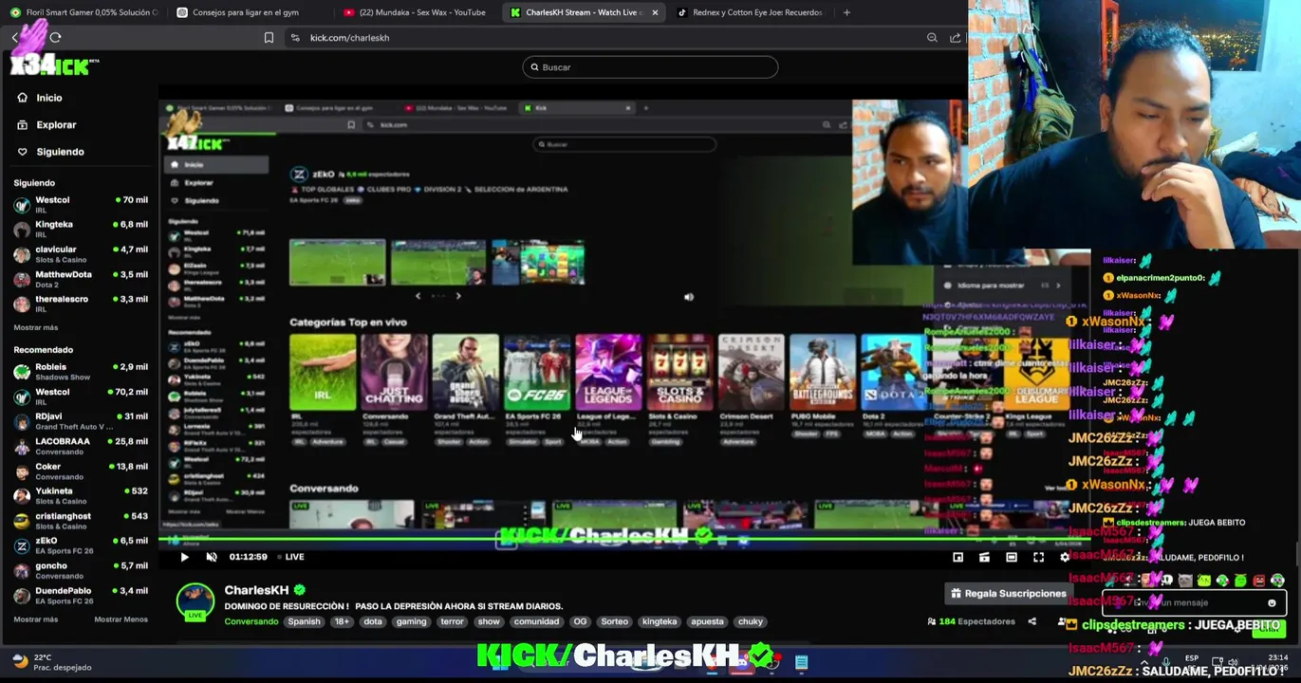Viewport: 1301px width, 683px height.
Task: Click the chat message input field
Action: pyautogui.click(x=1194, y=602)
